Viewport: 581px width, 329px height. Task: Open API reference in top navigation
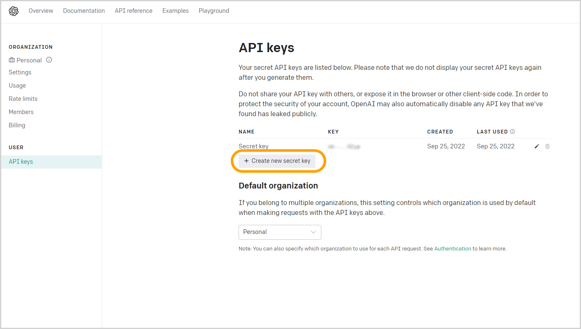pyautogui.click(x=134, y=11)
